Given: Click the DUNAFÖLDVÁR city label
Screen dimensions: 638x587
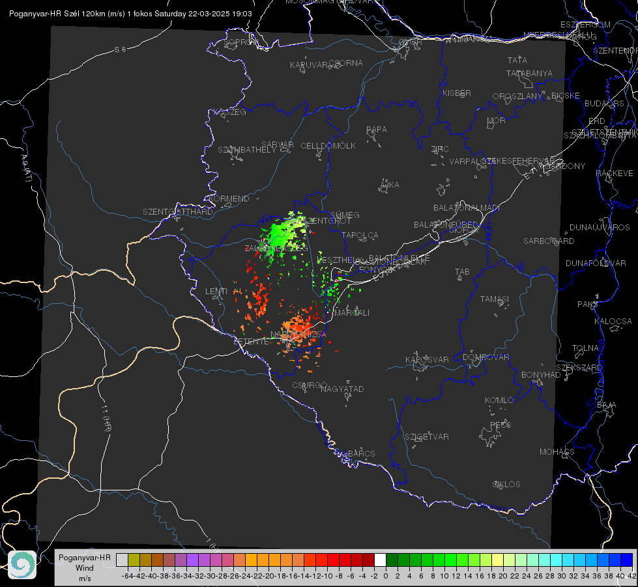Looking at the screenshot, I should coord(596,263).
